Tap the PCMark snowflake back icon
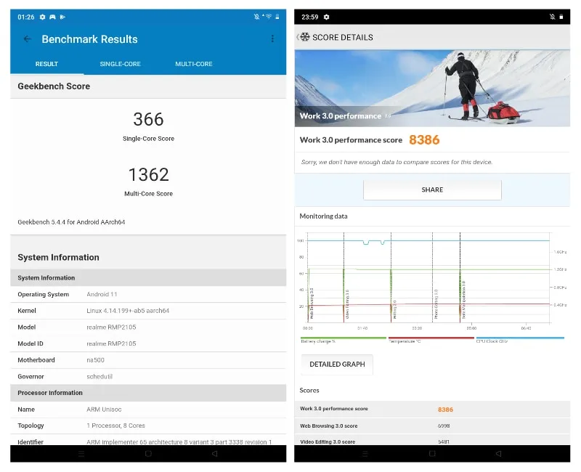Viewport: 581px width, 472px height. tap(304, 37)
